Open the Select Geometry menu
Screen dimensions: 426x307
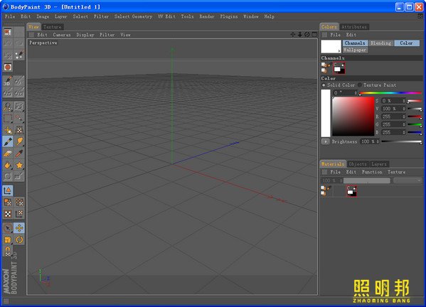point(133,16)
